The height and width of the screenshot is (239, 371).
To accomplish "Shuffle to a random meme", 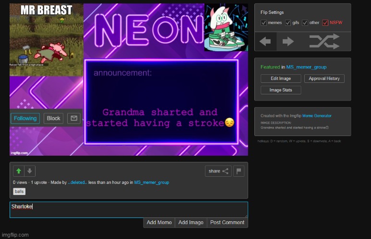I will (324, 42).
